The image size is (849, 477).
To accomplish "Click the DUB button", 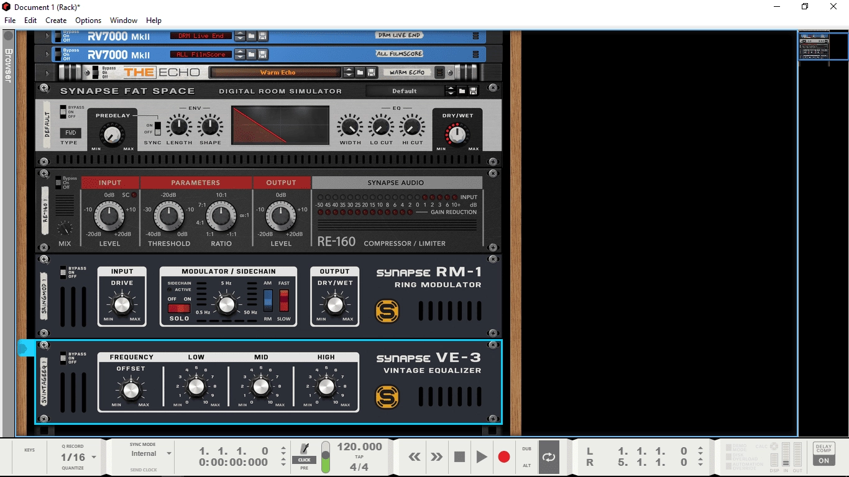I will tap(527, 448).
